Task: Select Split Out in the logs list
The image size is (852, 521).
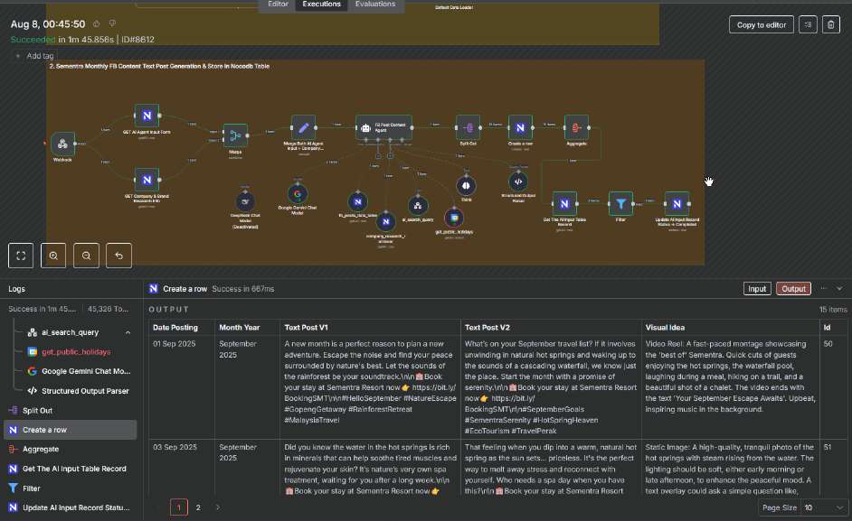Action: click(x=70, y=410)
